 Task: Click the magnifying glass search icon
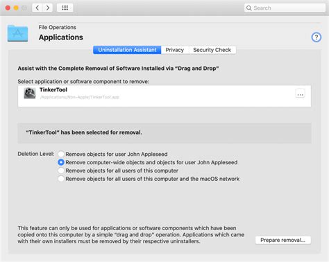click(x=249, y=8)
